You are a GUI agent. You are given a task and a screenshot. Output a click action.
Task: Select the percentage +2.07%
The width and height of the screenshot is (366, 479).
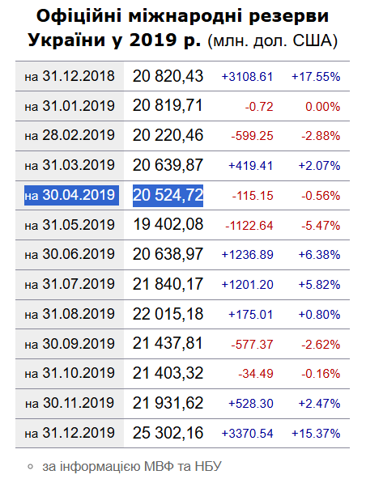[319, 166]
